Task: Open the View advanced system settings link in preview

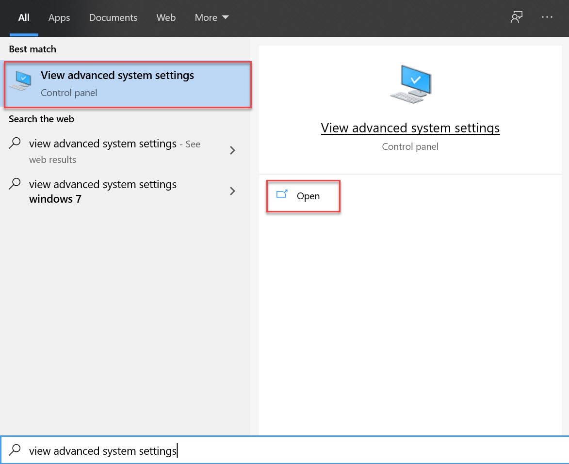Action: click(410, 128)
